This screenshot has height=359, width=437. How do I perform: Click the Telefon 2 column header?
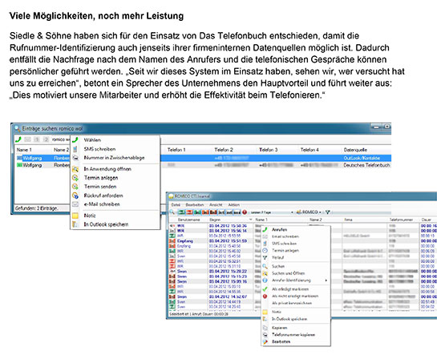tap(224, 150)
